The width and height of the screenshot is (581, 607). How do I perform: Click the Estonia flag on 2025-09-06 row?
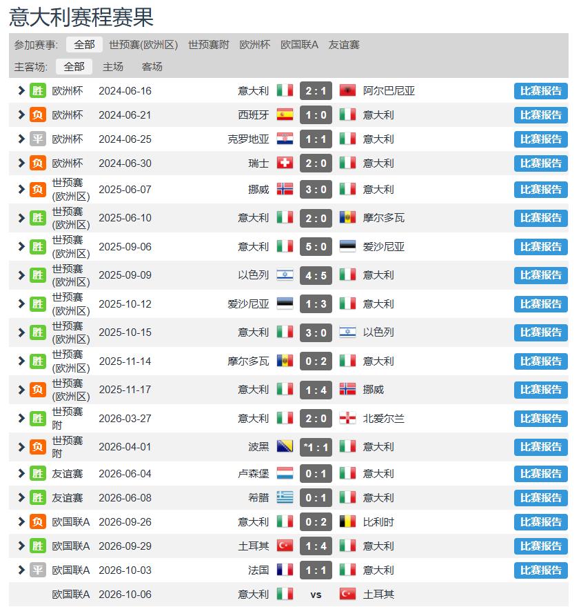(347, 246)
